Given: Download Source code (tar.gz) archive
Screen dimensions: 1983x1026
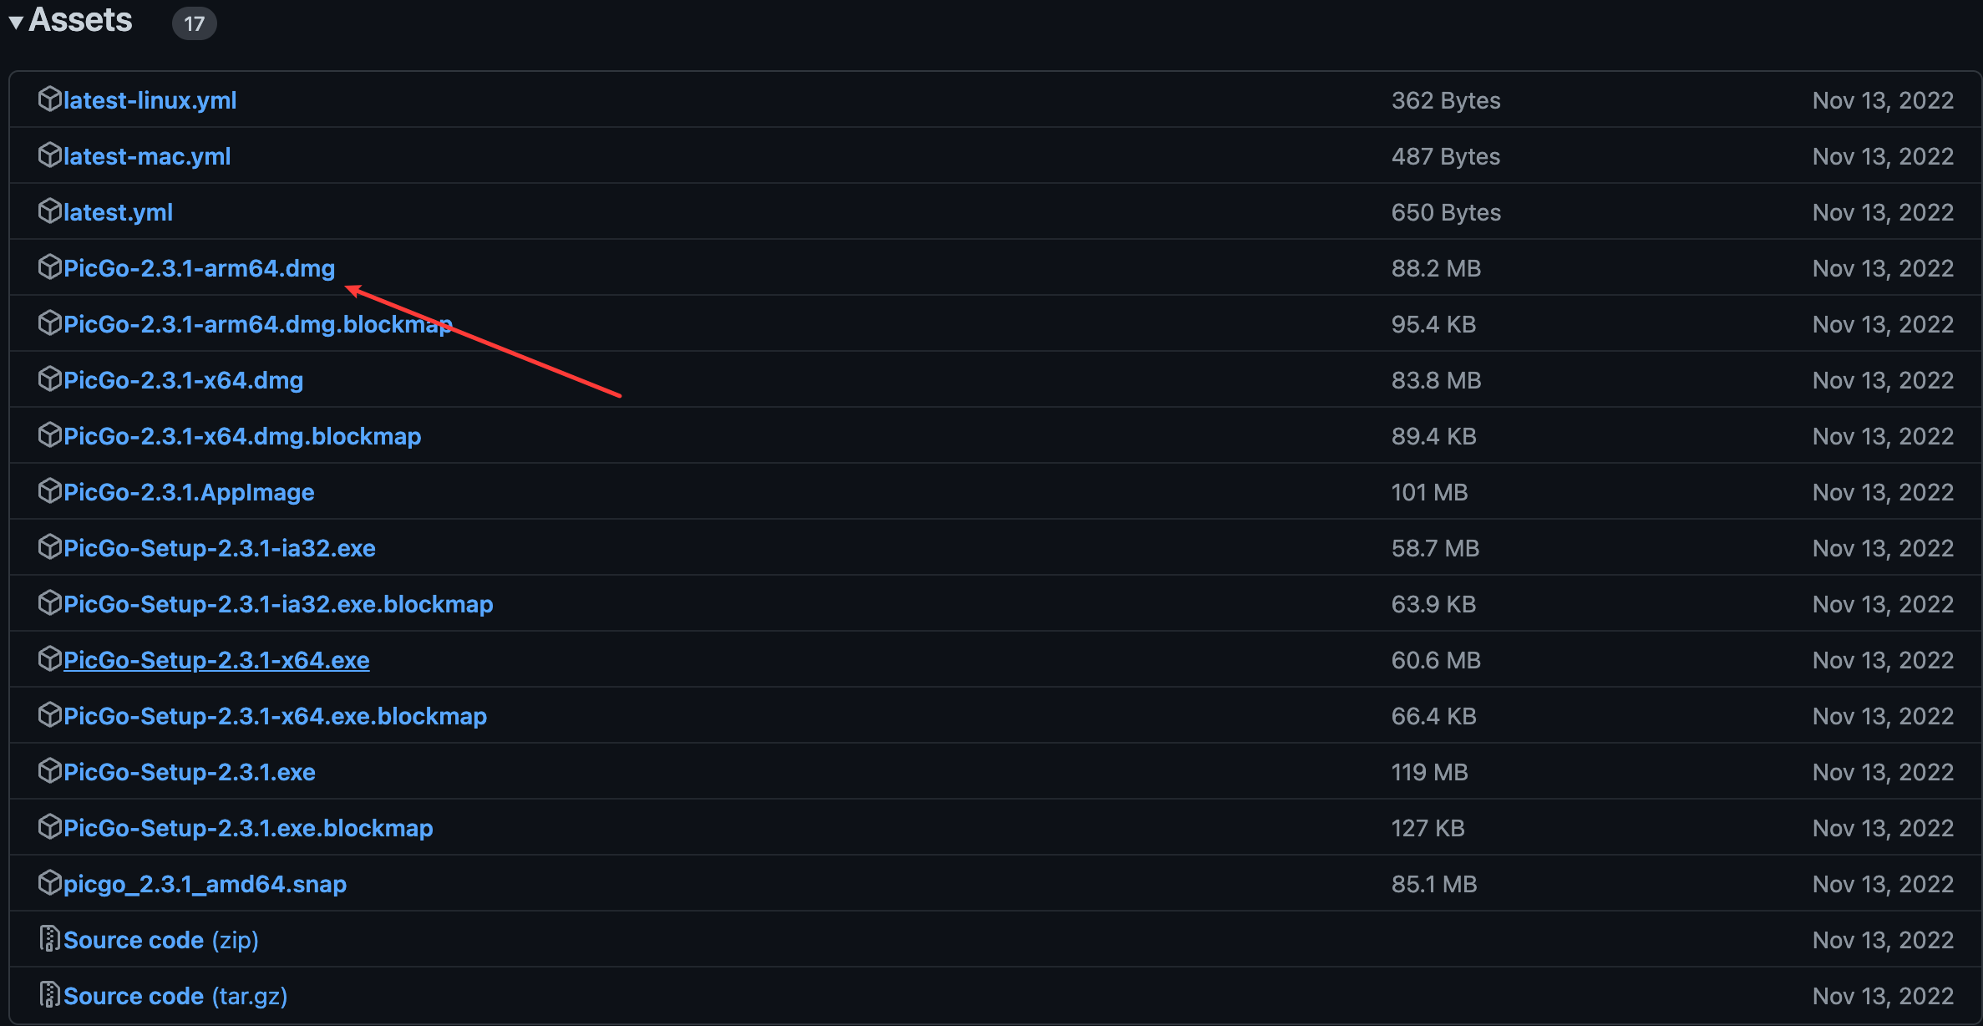Looking at the screenshot, I should (175, 996).
